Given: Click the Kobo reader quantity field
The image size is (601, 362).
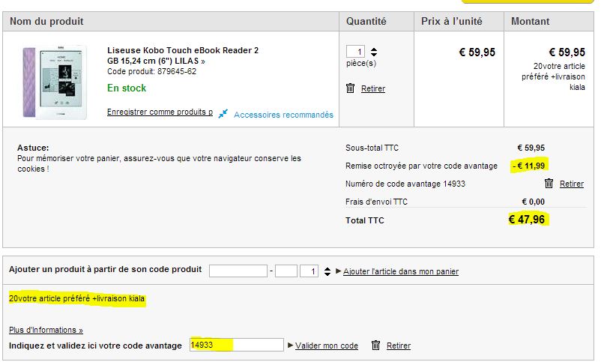Looking at the screenshot, I should tap(356, 52).
